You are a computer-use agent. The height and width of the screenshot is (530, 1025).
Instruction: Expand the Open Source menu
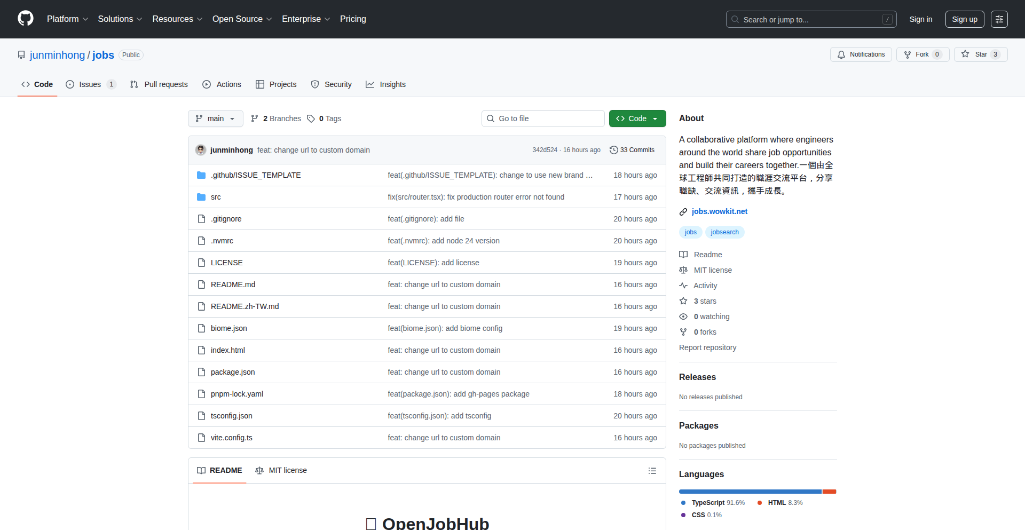[x=242, y=19]
